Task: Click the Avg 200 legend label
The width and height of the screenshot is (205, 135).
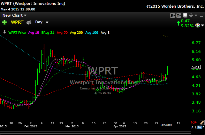Action: coord(76,33)
